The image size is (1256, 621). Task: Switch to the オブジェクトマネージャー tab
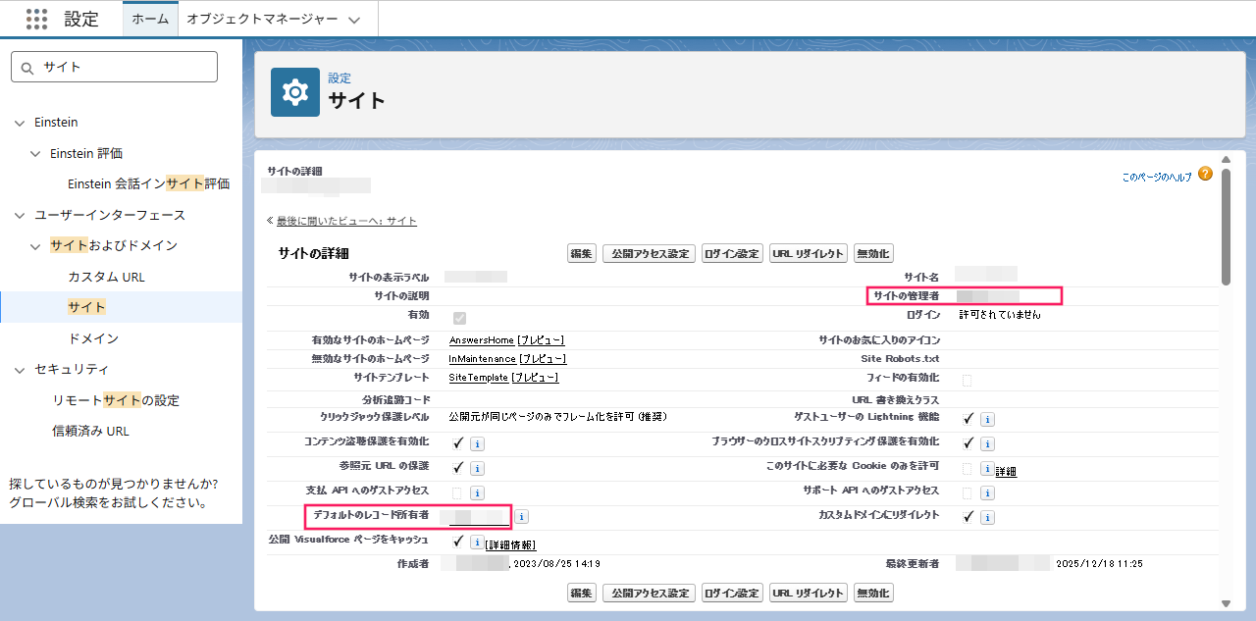click(262, 19)
